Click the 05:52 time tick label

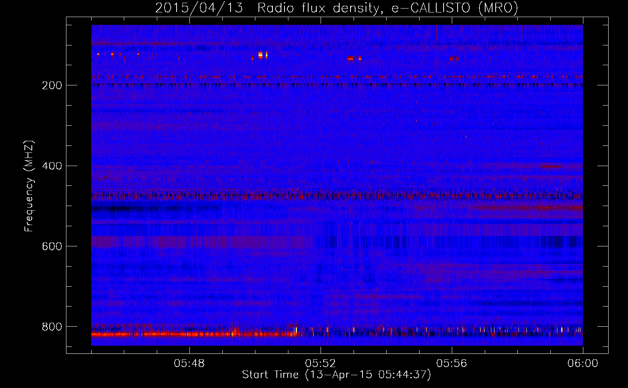click(321, 364)
